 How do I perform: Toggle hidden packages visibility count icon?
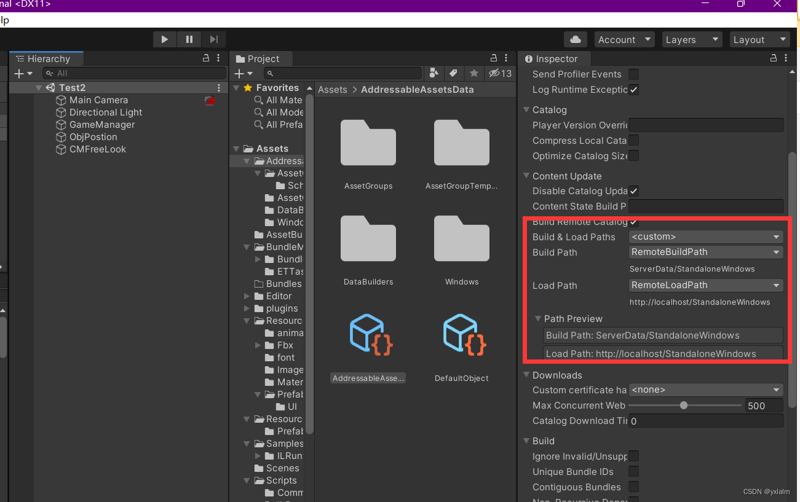499,73
